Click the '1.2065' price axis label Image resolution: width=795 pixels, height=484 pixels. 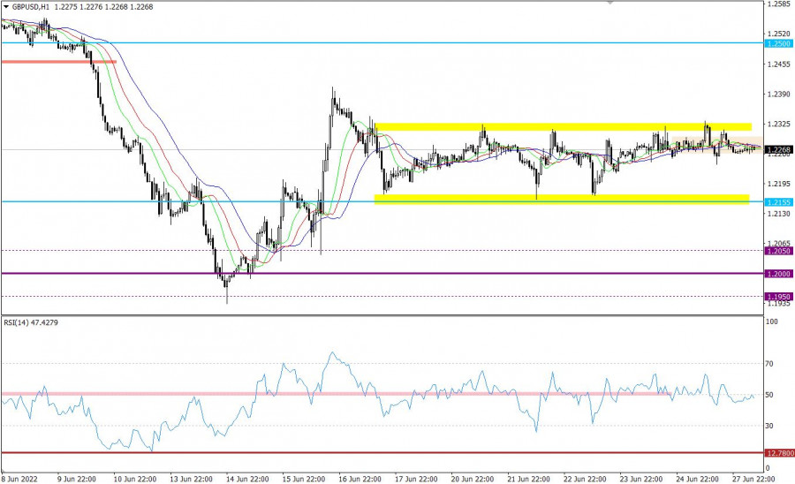pyautogui.click(x=780, y=244)
